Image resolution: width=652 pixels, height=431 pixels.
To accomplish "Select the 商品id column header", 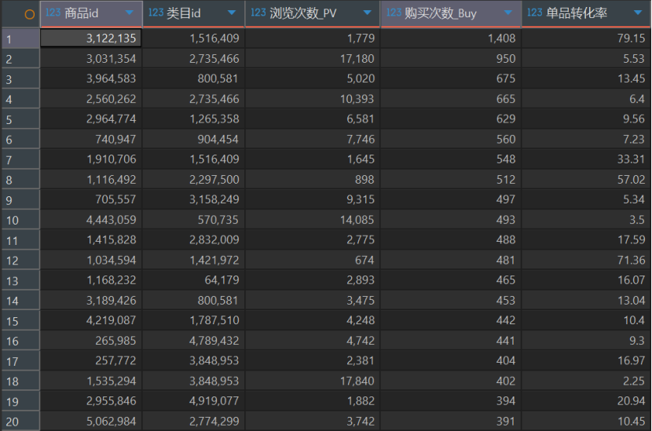I will coord(91,13).
